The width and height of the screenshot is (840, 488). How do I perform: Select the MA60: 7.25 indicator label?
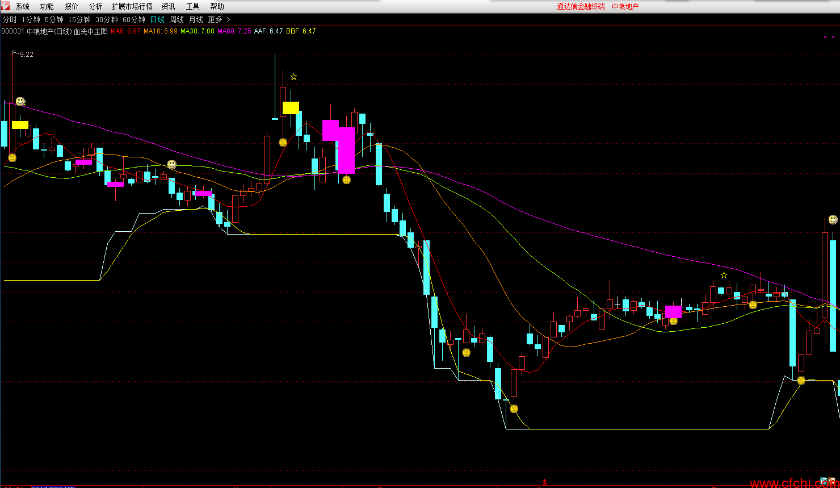[234, 31]
